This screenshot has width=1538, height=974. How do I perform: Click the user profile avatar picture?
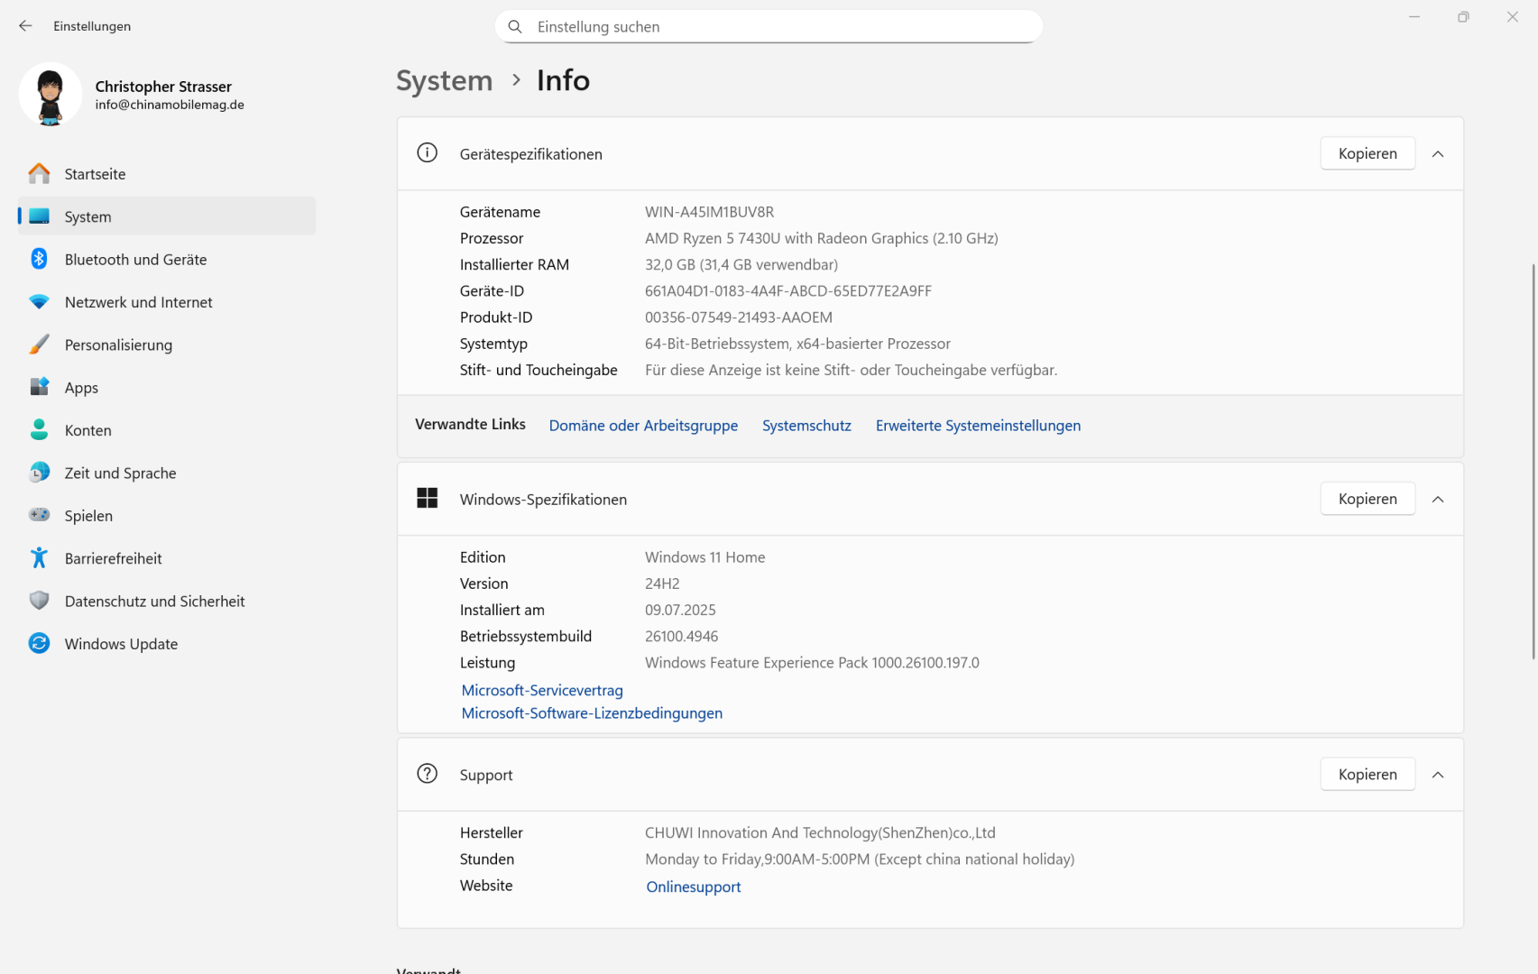[51, 94]
